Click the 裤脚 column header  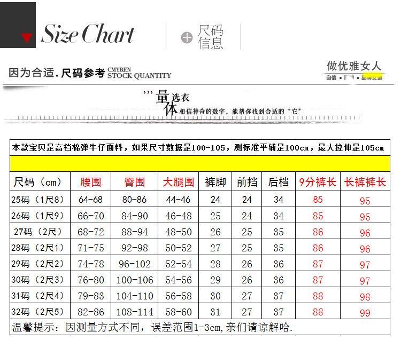click(x=215, y=182)
